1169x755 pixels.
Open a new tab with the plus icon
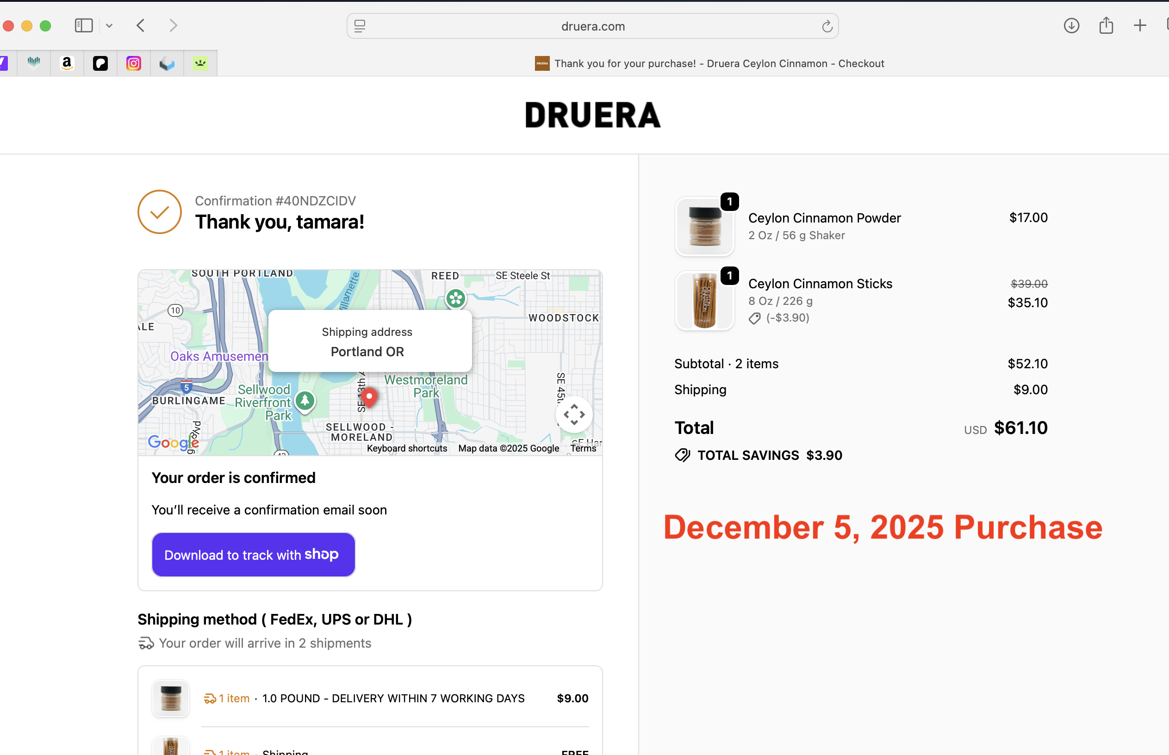(x=1139, y=25)
